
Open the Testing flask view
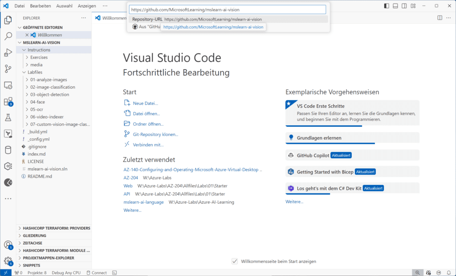tap(8, 117)
